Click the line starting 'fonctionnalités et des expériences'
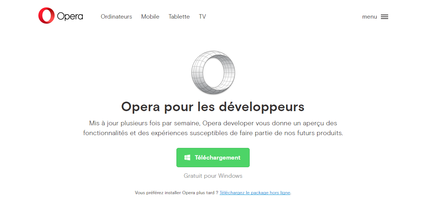 click(213, 133)
